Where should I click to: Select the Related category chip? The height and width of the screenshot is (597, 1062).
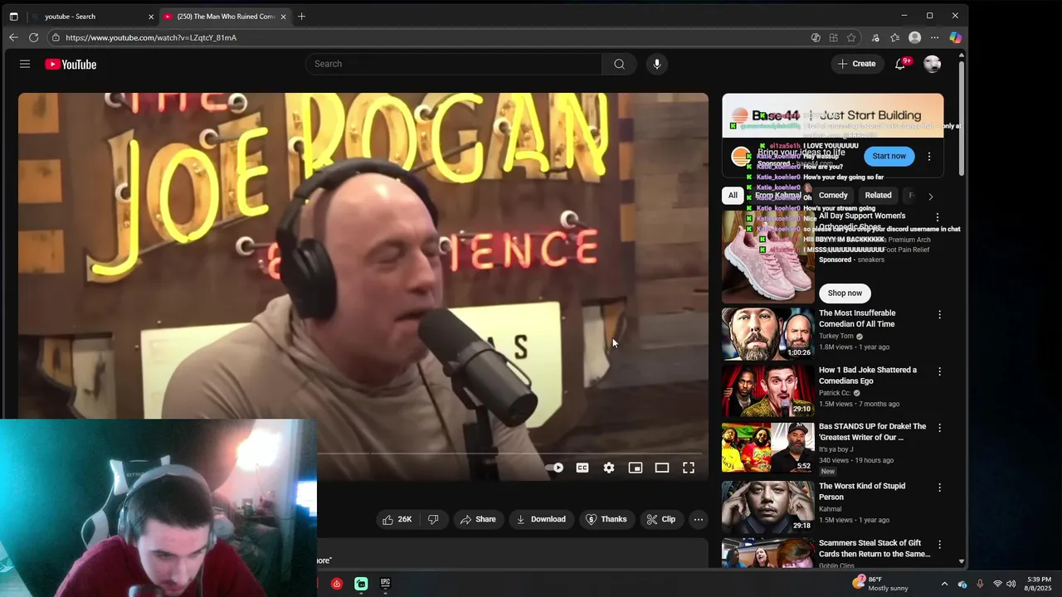878,196
